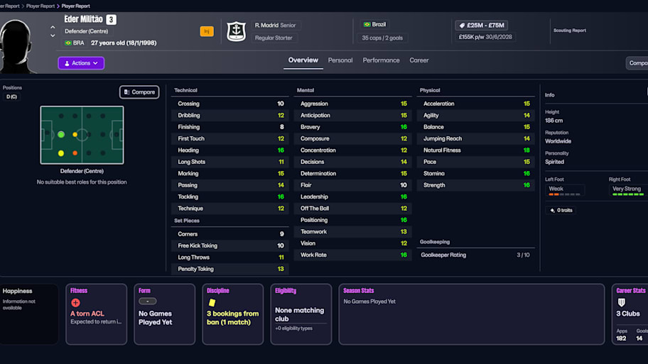Select the green dot on pitch map

[61, 135]
